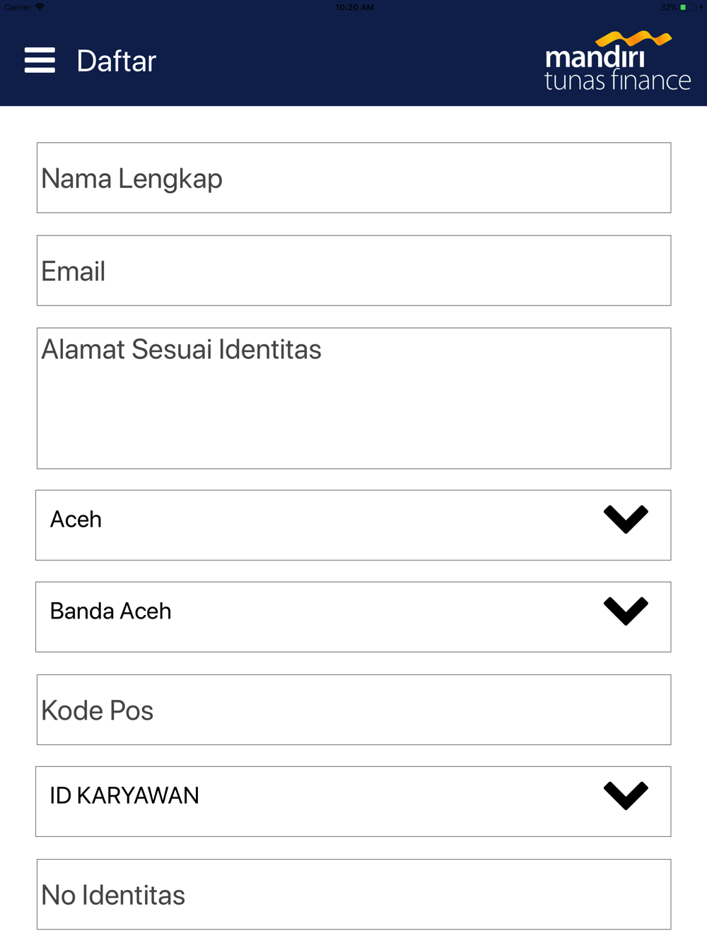Tap the Daftar page title
Screen dimensions: 707x943
116,61
